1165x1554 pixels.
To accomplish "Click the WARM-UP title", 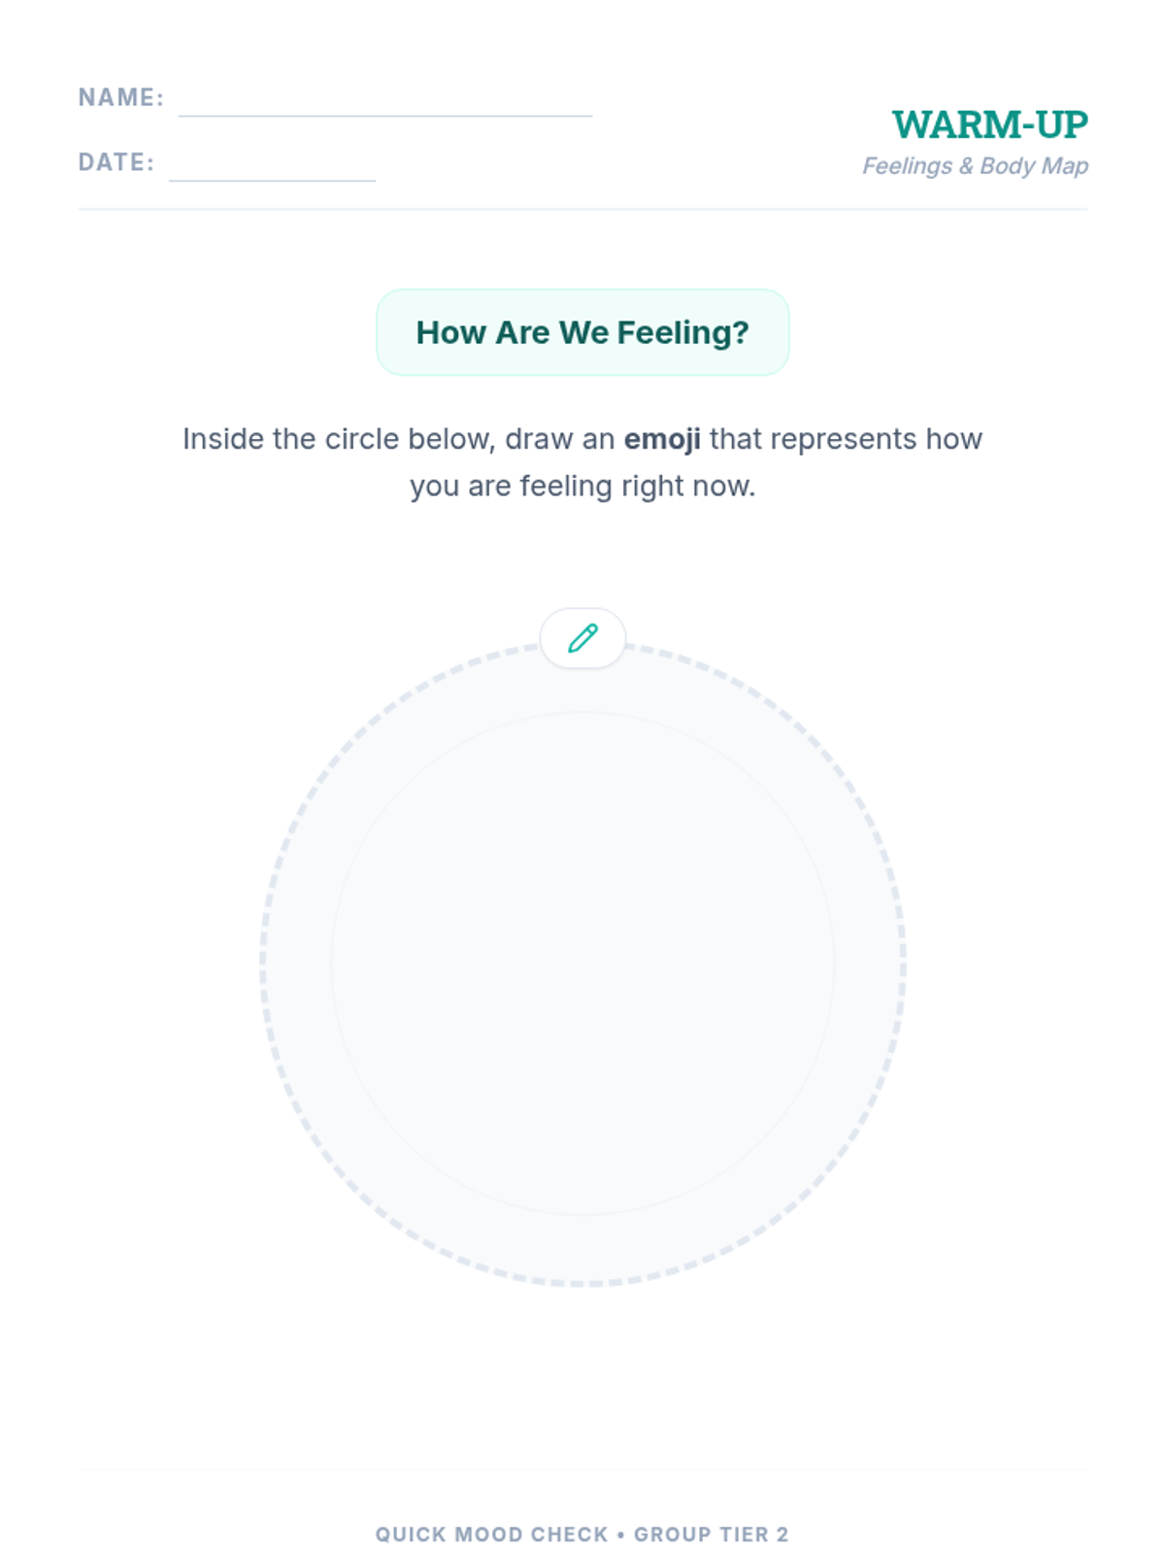I will 990,124.
